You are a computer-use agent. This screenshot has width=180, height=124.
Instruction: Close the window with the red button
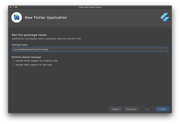[10, 7]
